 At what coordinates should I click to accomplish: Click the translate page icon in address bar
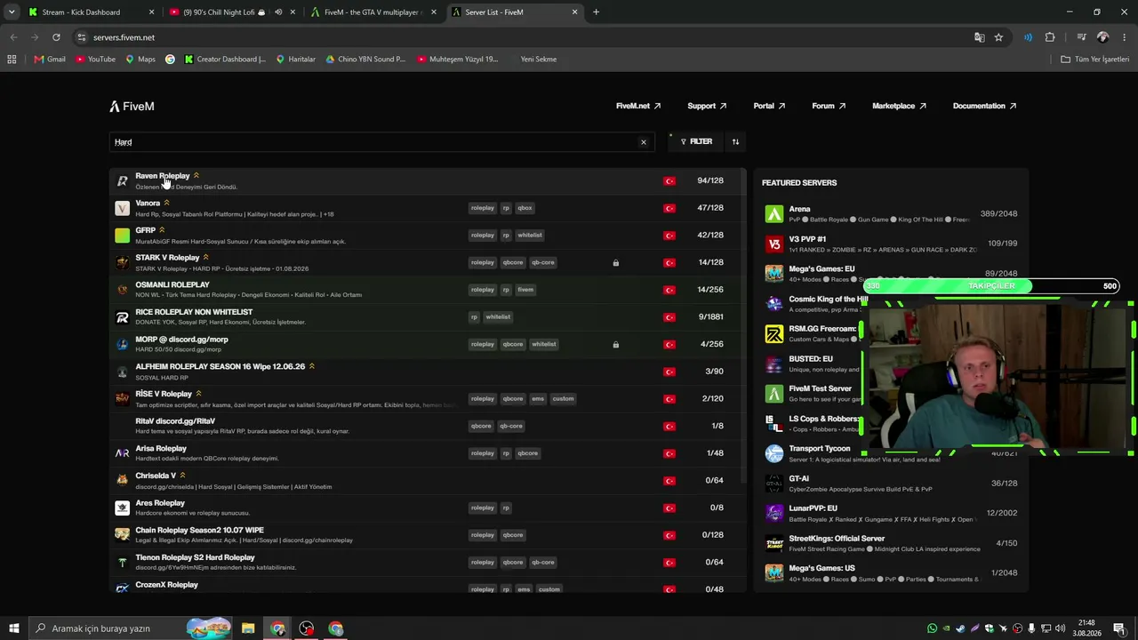[979, 37]
